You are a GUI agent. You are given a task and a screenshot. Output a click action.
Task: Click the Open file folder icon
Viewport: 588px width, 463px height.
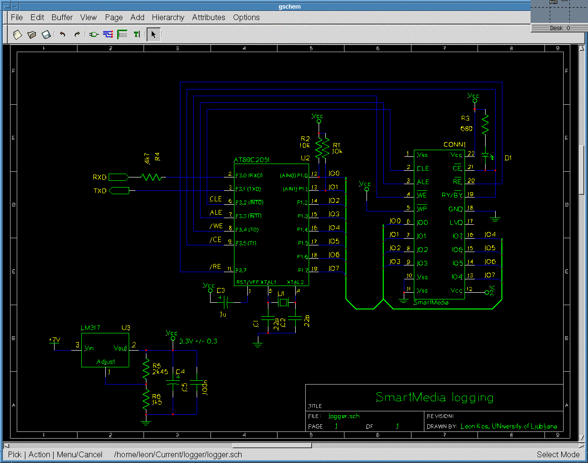tap(32, 34)
